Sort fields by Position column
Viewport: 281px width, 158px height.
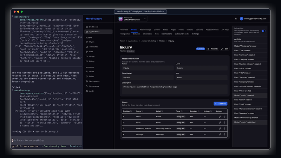click(127, 111)
